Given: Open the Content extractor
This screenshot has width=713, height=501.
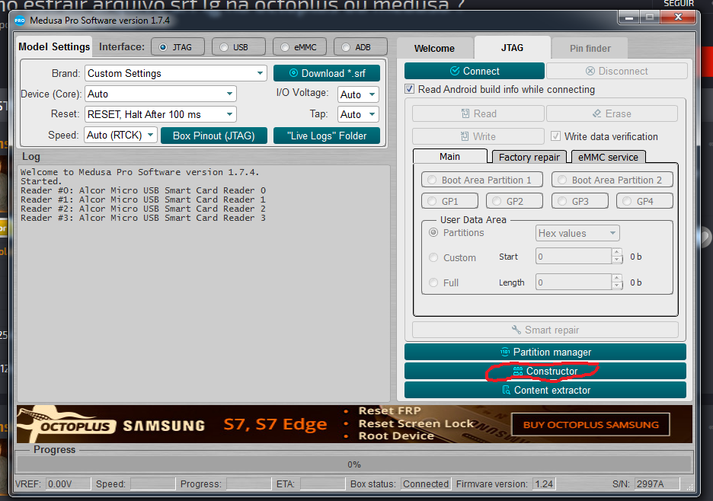Looking at the screenshot, I should tap(545, 390).
